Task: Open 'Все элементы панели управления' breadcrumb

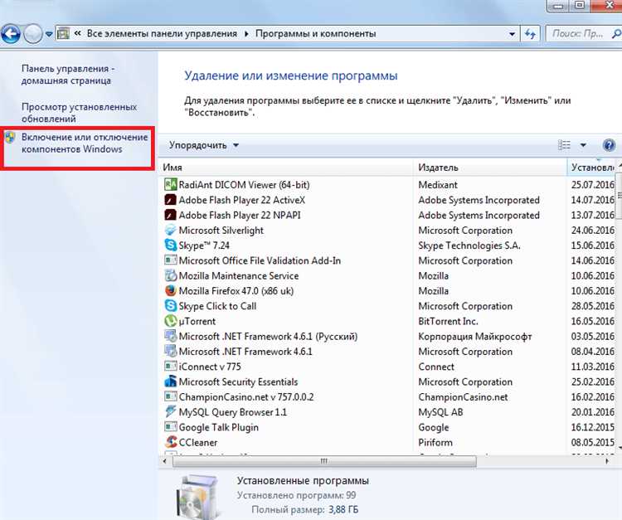Action: [162, 34]
